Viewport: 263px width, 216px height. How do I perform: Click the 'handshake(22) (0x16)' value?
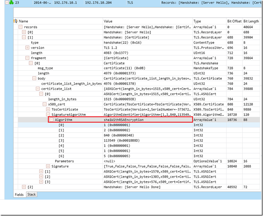[123, 42]
